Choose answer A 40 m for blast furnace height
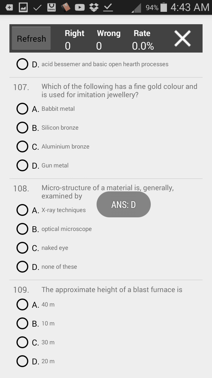 tap(22, 304)
